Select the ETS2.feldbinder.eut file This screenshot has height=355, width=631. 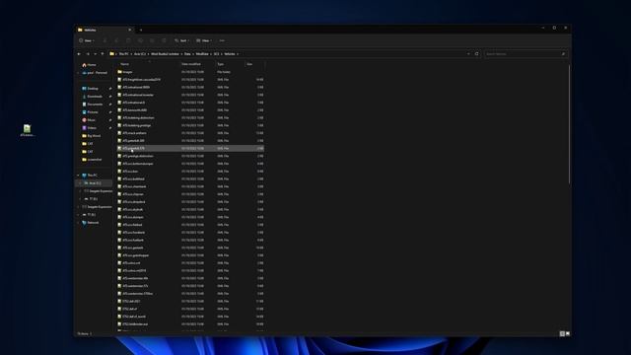pos(190,324)
